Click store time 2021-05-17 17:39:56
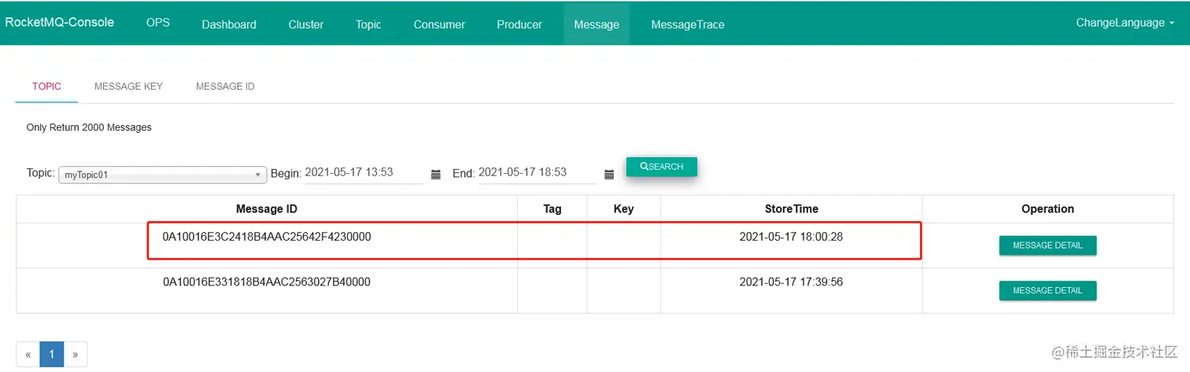This screenshot has width=1190, height=372. (791, 282)
